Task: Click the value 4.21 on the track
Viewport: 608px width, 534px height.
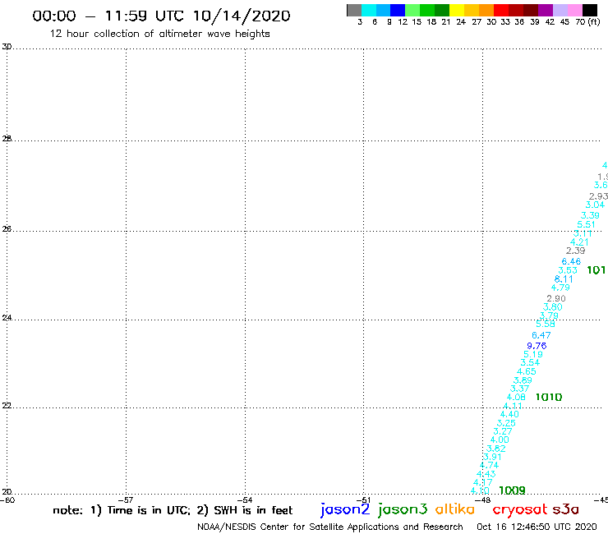Action: coord(579,242)
